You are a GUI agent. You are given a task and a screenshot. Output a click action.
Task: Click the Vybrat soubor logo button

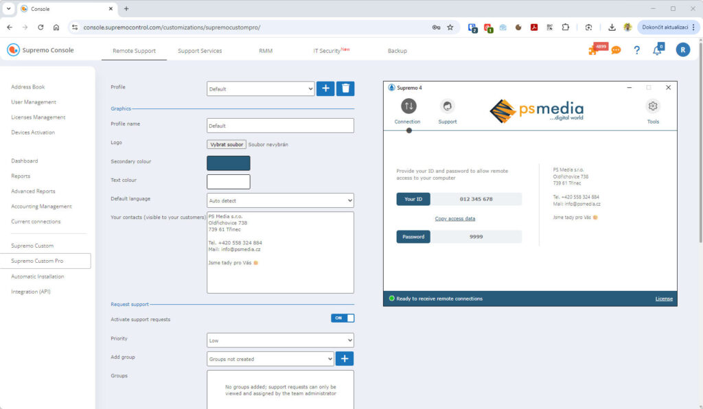[x=227, y=145]
